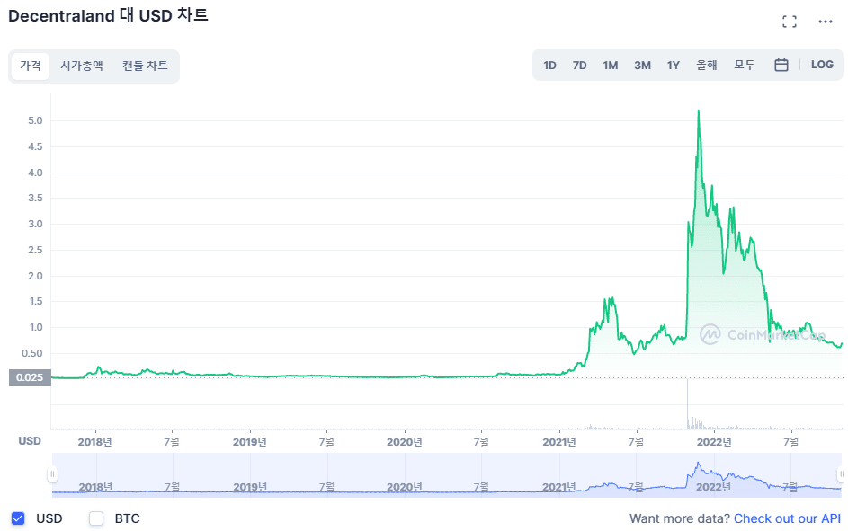Click the 2020년 label on main time axis
Image resolution: width=848 pixels, height=531 pixels.
tap(405, 442)
